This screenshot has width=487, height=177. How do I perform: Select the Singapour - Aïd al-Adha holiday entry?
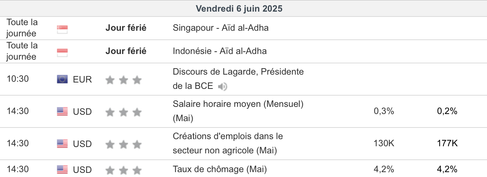point(220,28)
